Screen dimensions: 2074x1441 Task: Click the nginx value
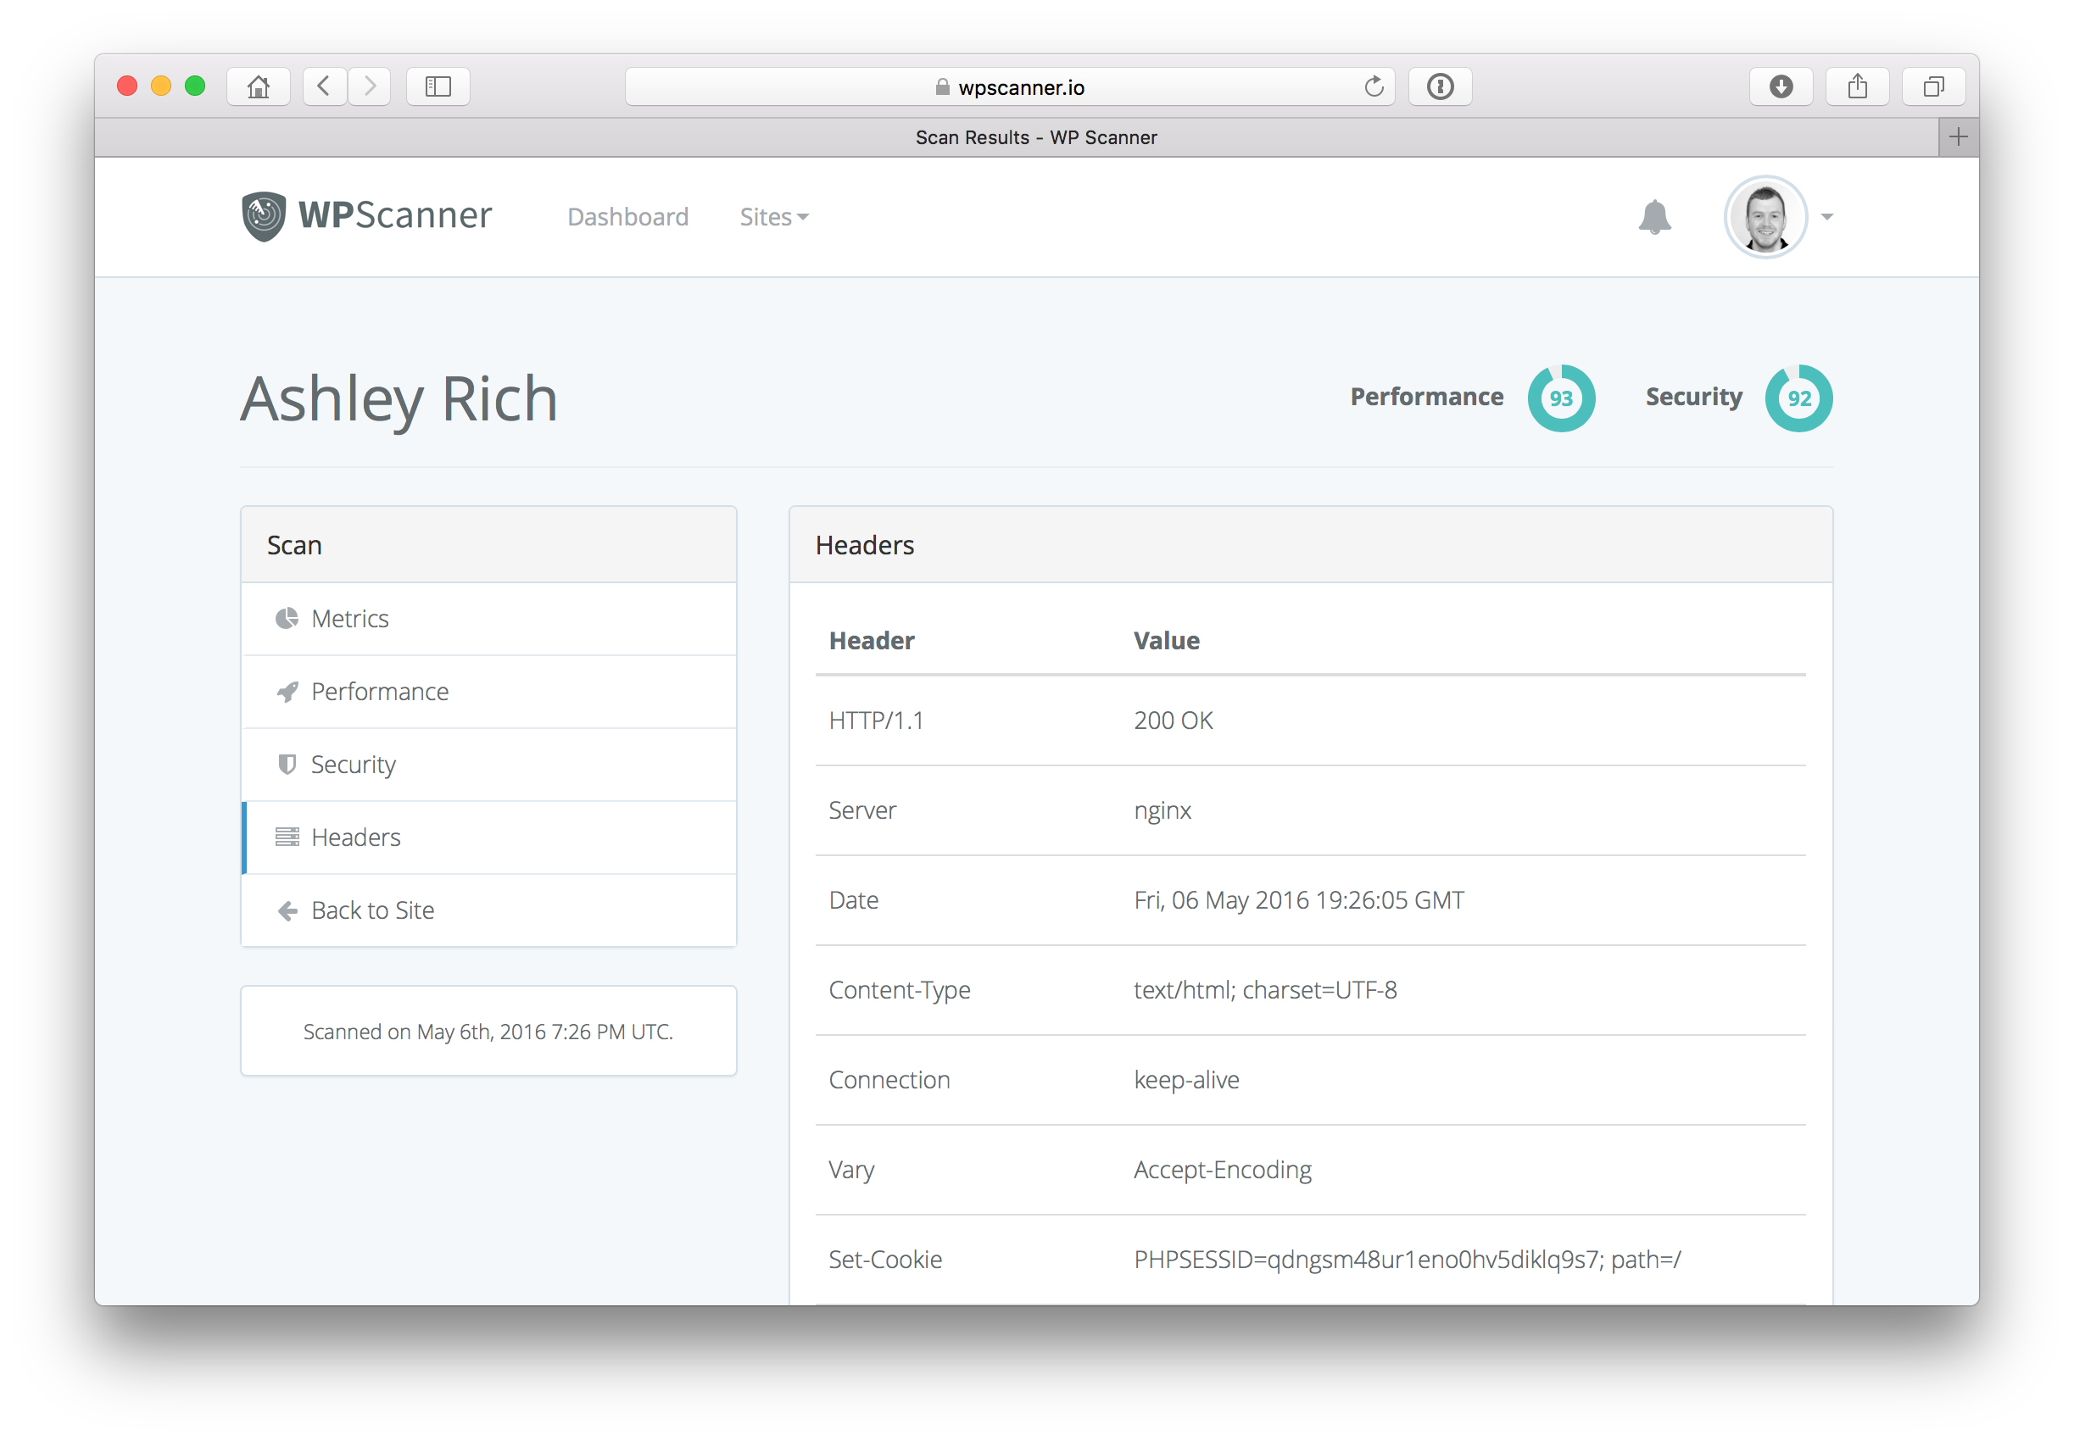(x=1162, y=811)
